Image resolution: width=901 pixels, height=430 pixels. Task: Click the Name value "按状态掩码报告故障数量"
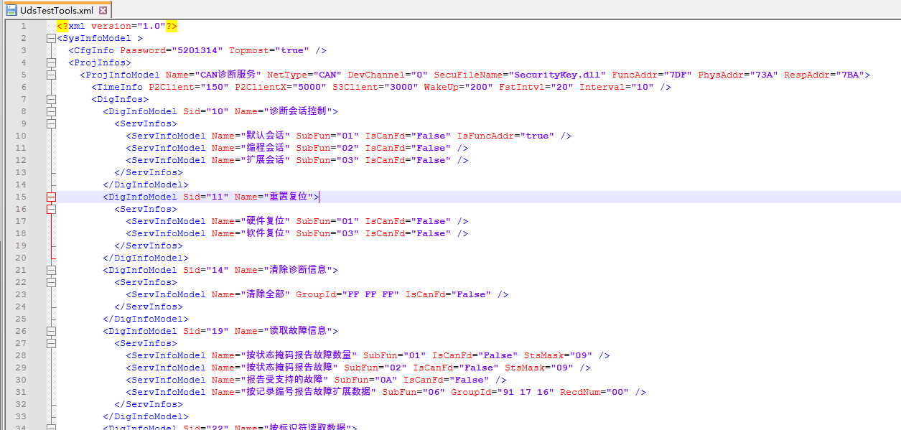[x=299, y=355]
